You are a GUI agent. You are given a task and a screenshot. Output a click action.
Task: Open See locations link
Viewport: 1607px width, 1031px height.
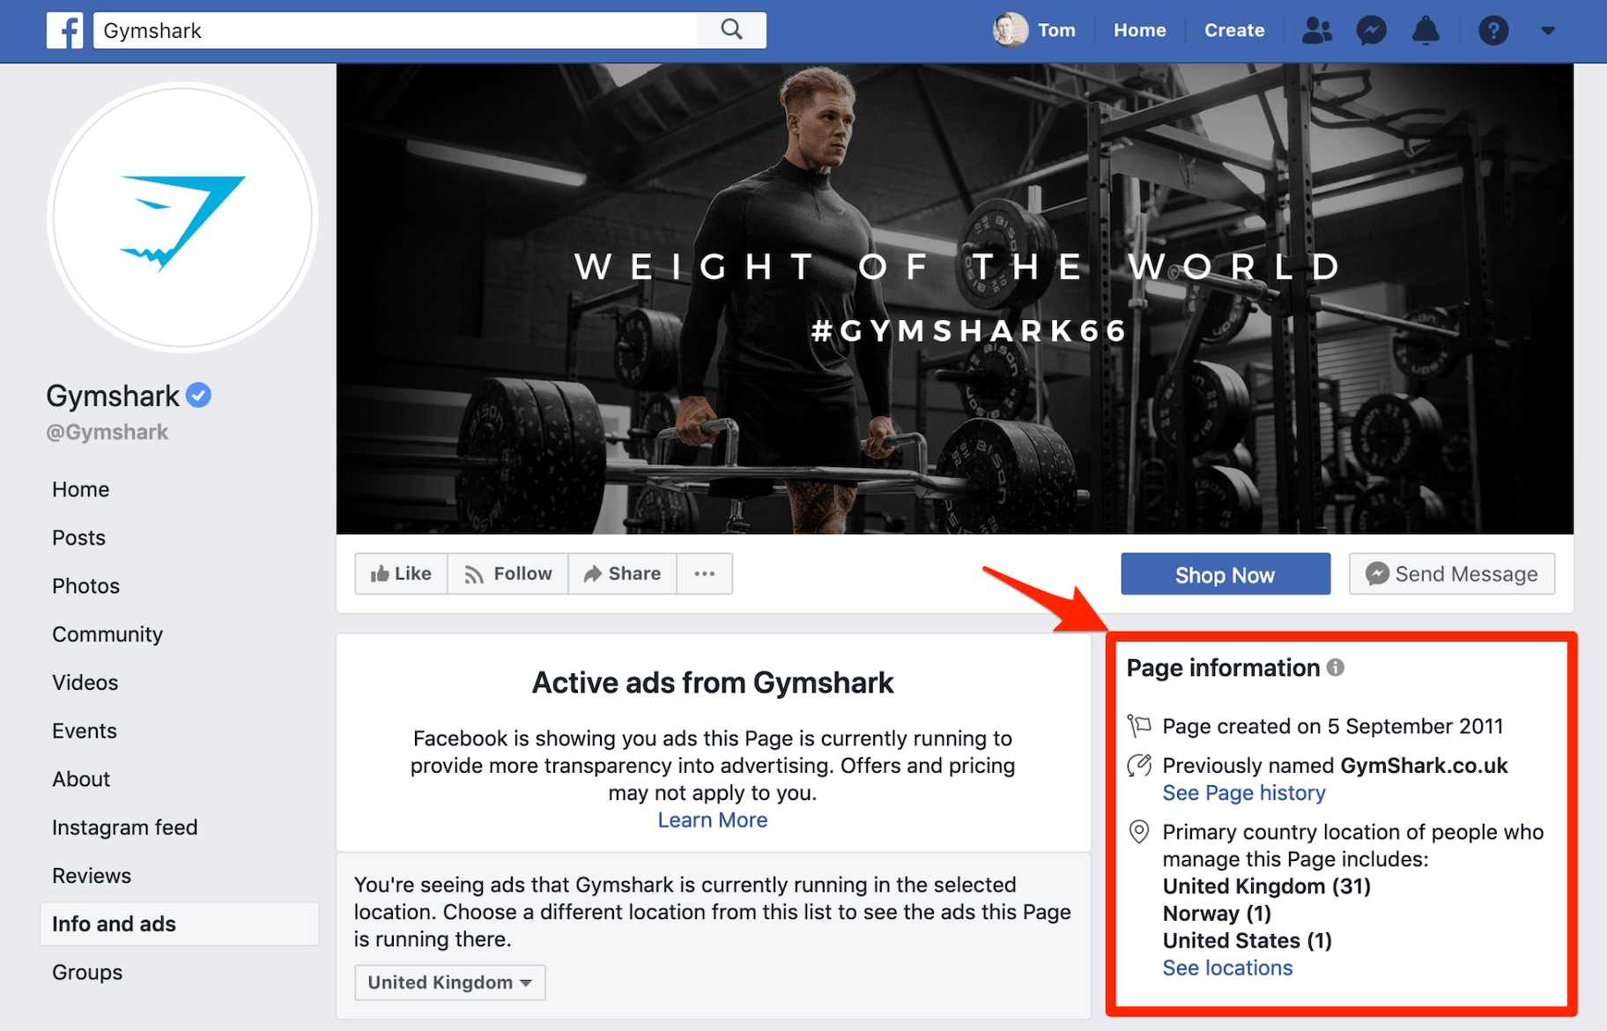(x=1227, y=968)
